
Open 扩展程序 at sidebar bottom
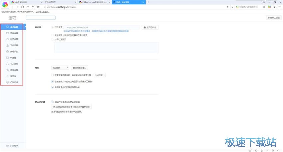point(13,146)
